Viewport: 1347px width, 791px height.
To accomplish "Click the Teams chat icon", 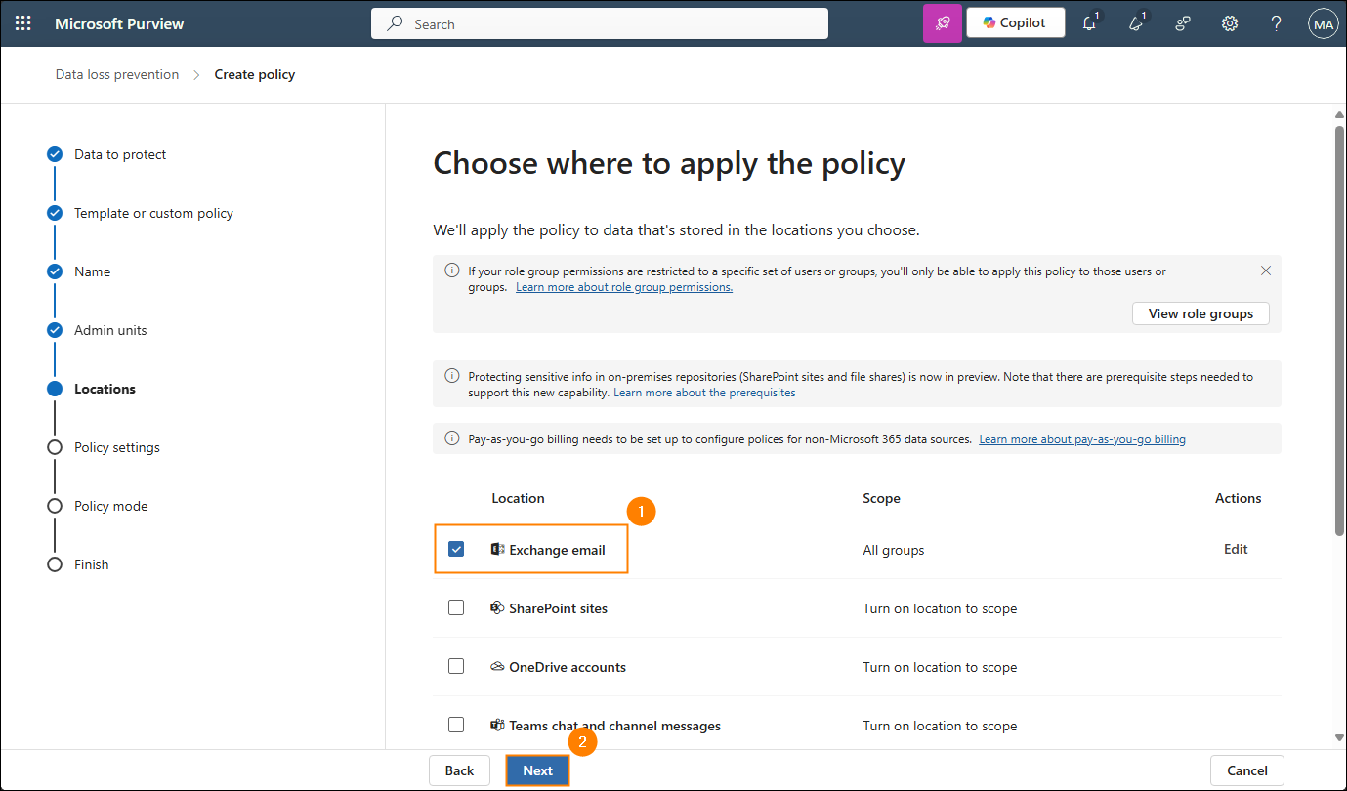I will [x=497, y=725].
